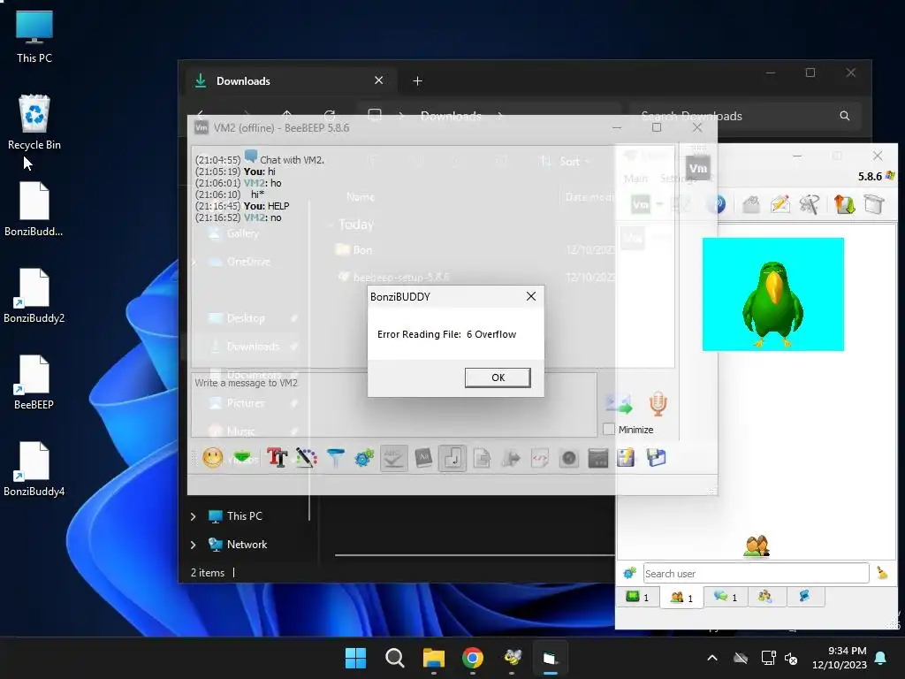Open the emoticon smiley picker in chat toolbar
Screen dimensions: 905x679
coord(212,458)
